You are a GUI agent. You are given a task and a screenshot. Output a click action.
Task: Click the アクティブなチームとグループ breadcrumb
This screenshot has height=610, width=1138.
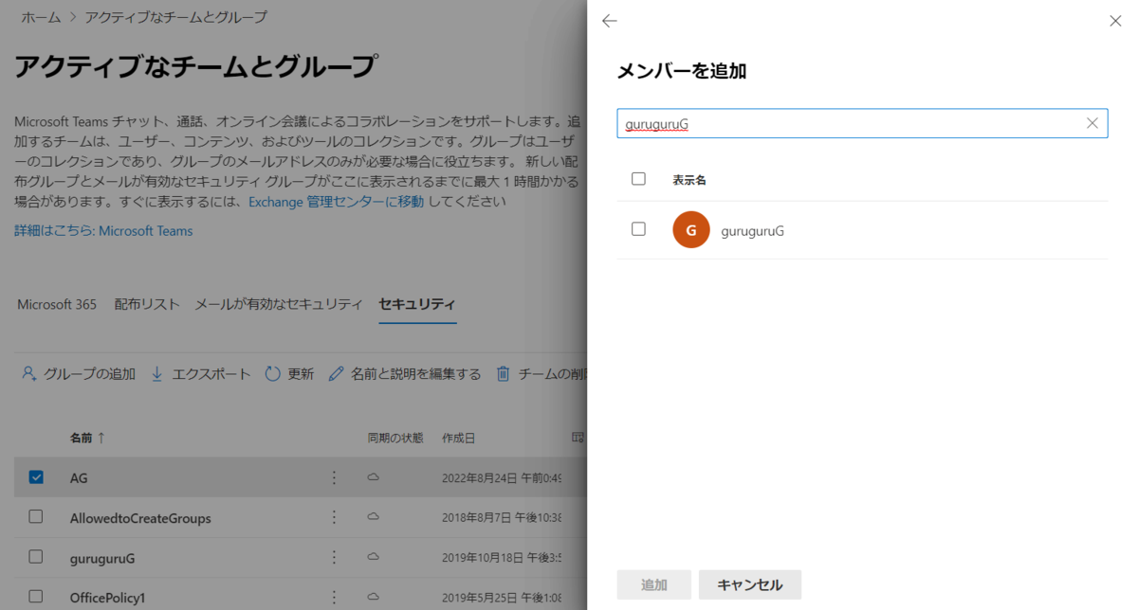coord(176,17)
